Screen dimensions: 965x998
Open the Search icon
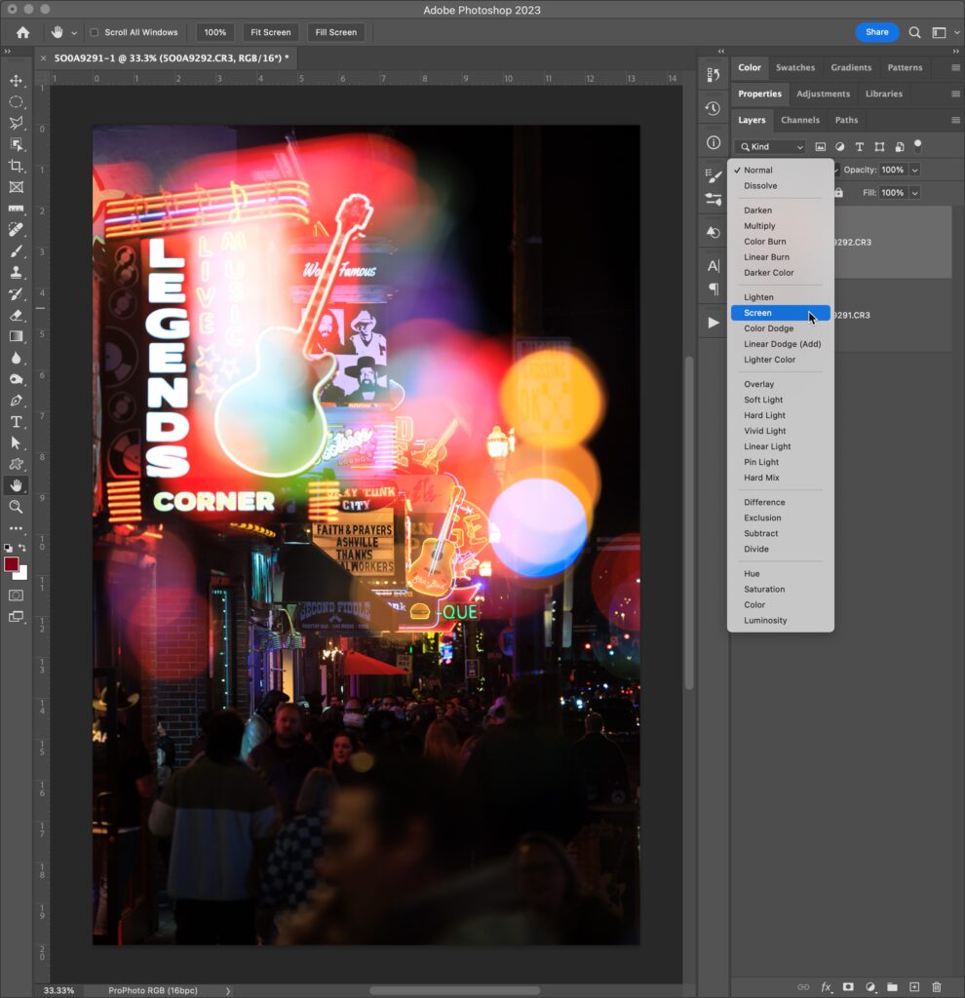[x=914, y=32]
